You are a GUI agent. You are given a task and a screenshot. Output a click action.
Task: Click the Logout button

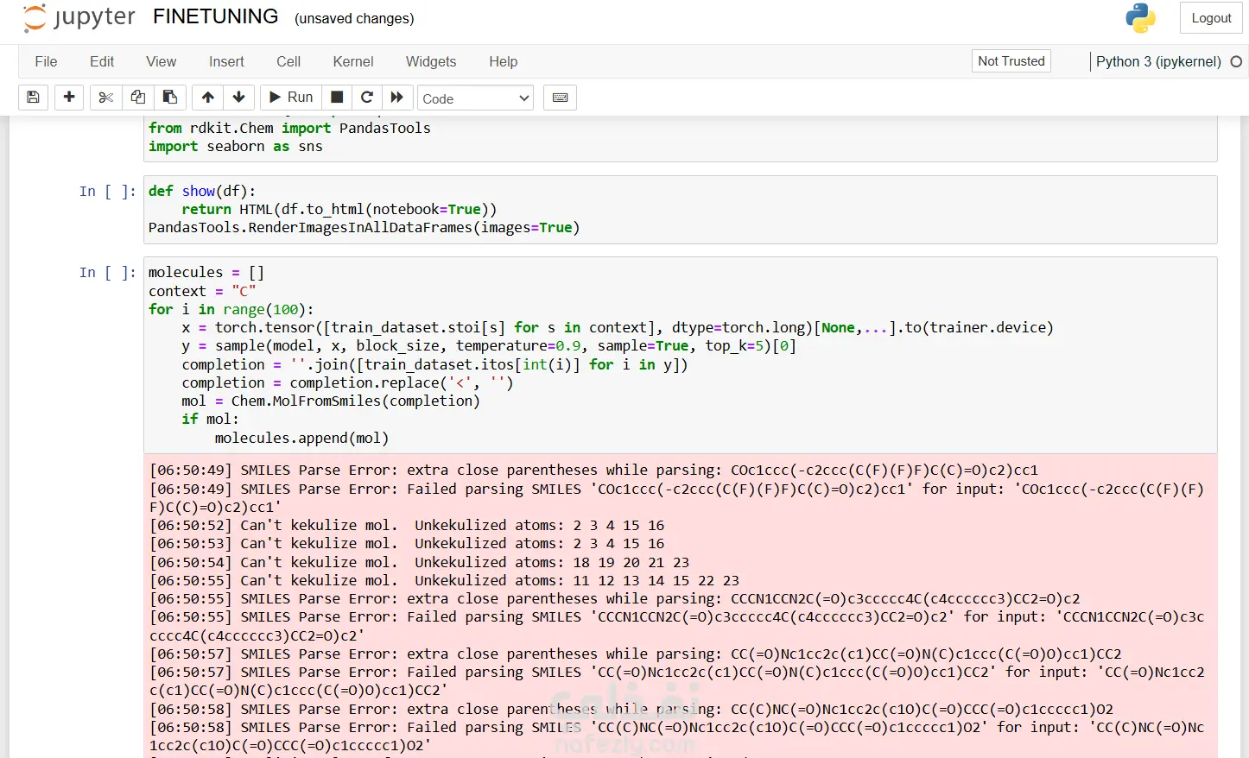1211,18
